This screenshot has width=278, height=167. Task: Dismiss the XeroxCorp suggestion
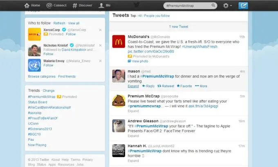tap(100, 30)
